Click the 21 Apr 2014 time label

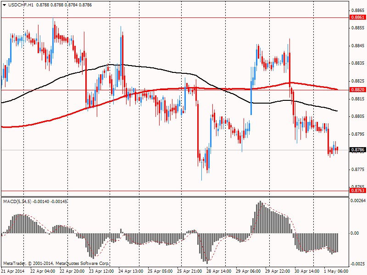pos(13,271)
